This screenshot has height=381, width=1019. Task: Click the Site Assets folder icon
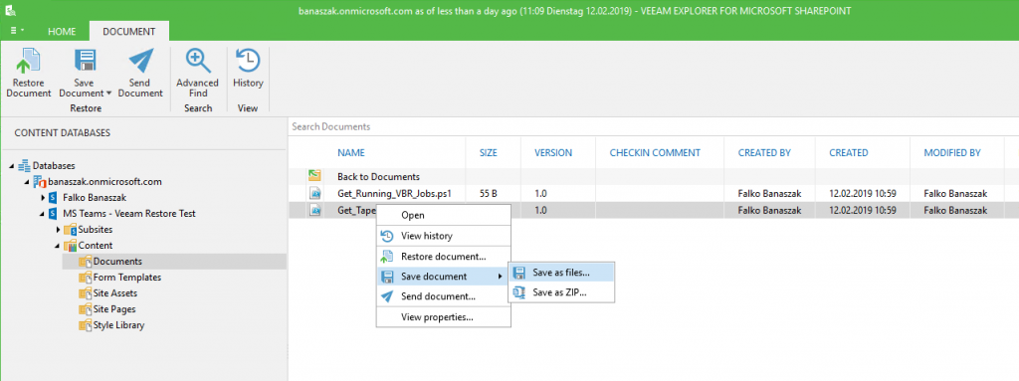pyautogui.click(x=86, y=293)
